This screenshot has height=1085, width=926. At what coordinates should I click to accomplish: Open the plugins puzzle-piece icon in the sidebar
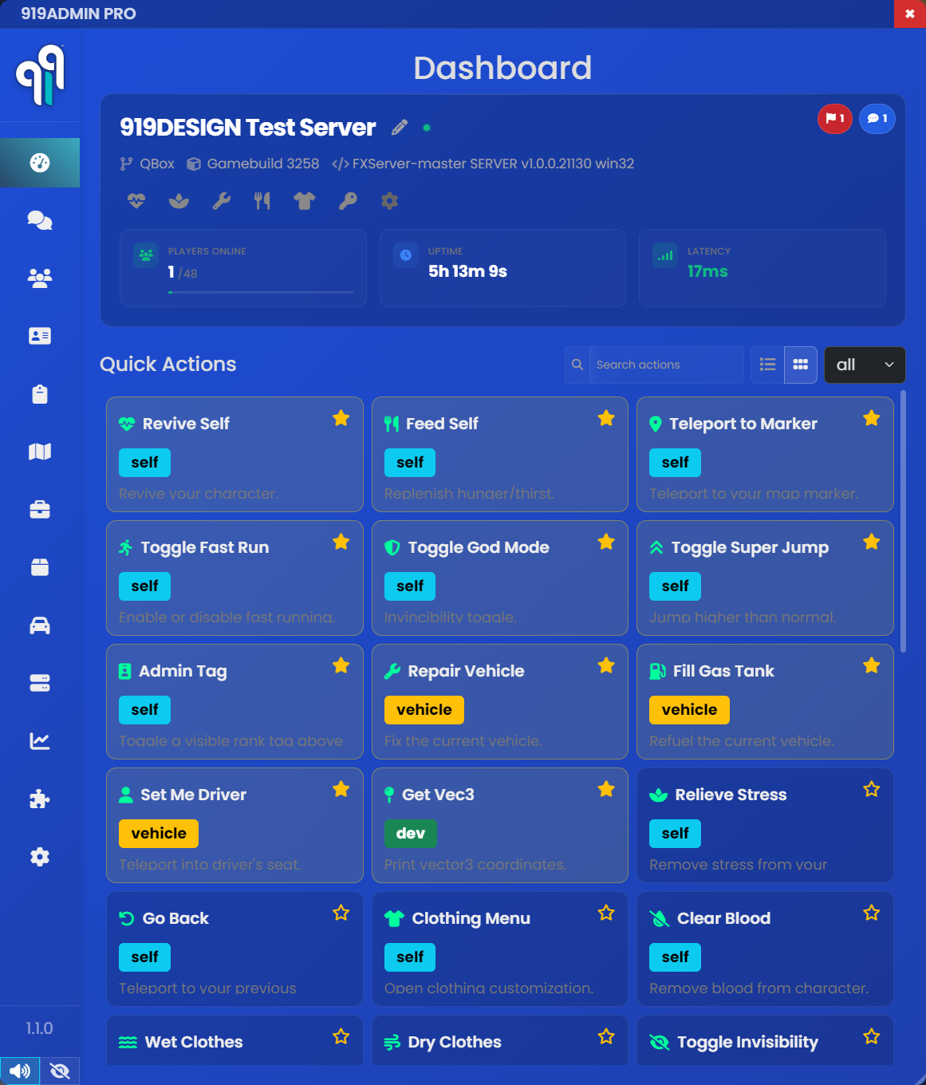(x=40, y=799)
